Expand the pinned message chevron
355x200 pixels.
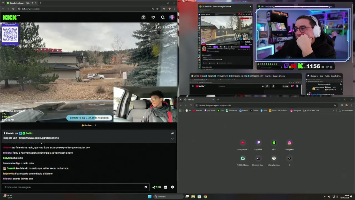point(172,139)
